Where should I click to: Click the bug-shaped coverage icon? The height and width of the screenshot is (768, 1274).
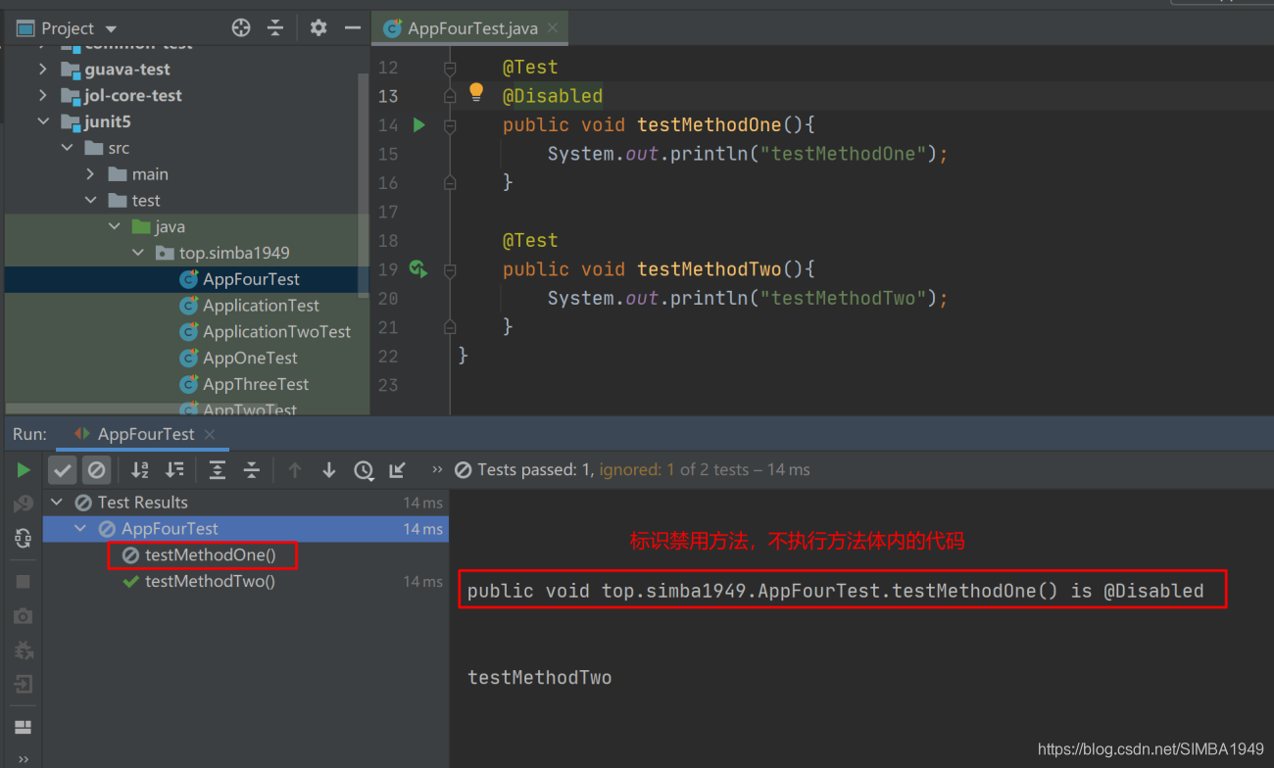click(23, 649)
